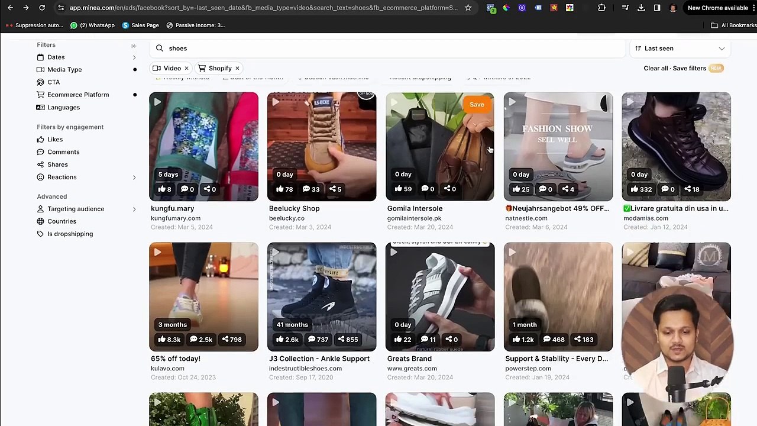Click shares icon on Support & Stability card
The image size is (757, 426).
577,340
